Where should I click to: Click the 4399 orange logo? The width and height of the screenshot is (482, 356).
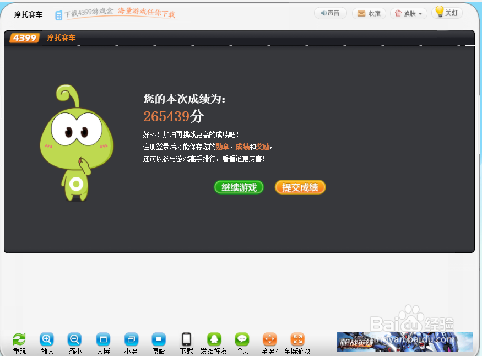click(x=25, y=38)
